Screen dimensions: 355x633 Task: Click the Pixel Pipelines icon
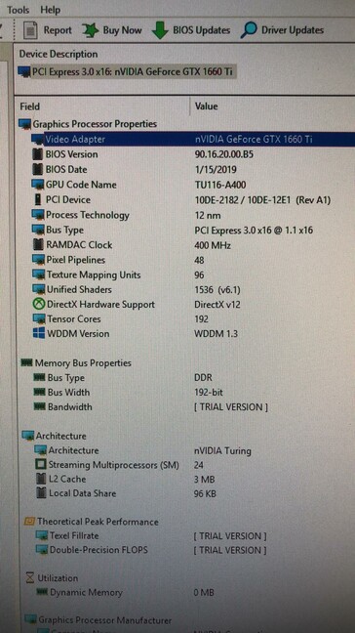click(x=38, y=260)
